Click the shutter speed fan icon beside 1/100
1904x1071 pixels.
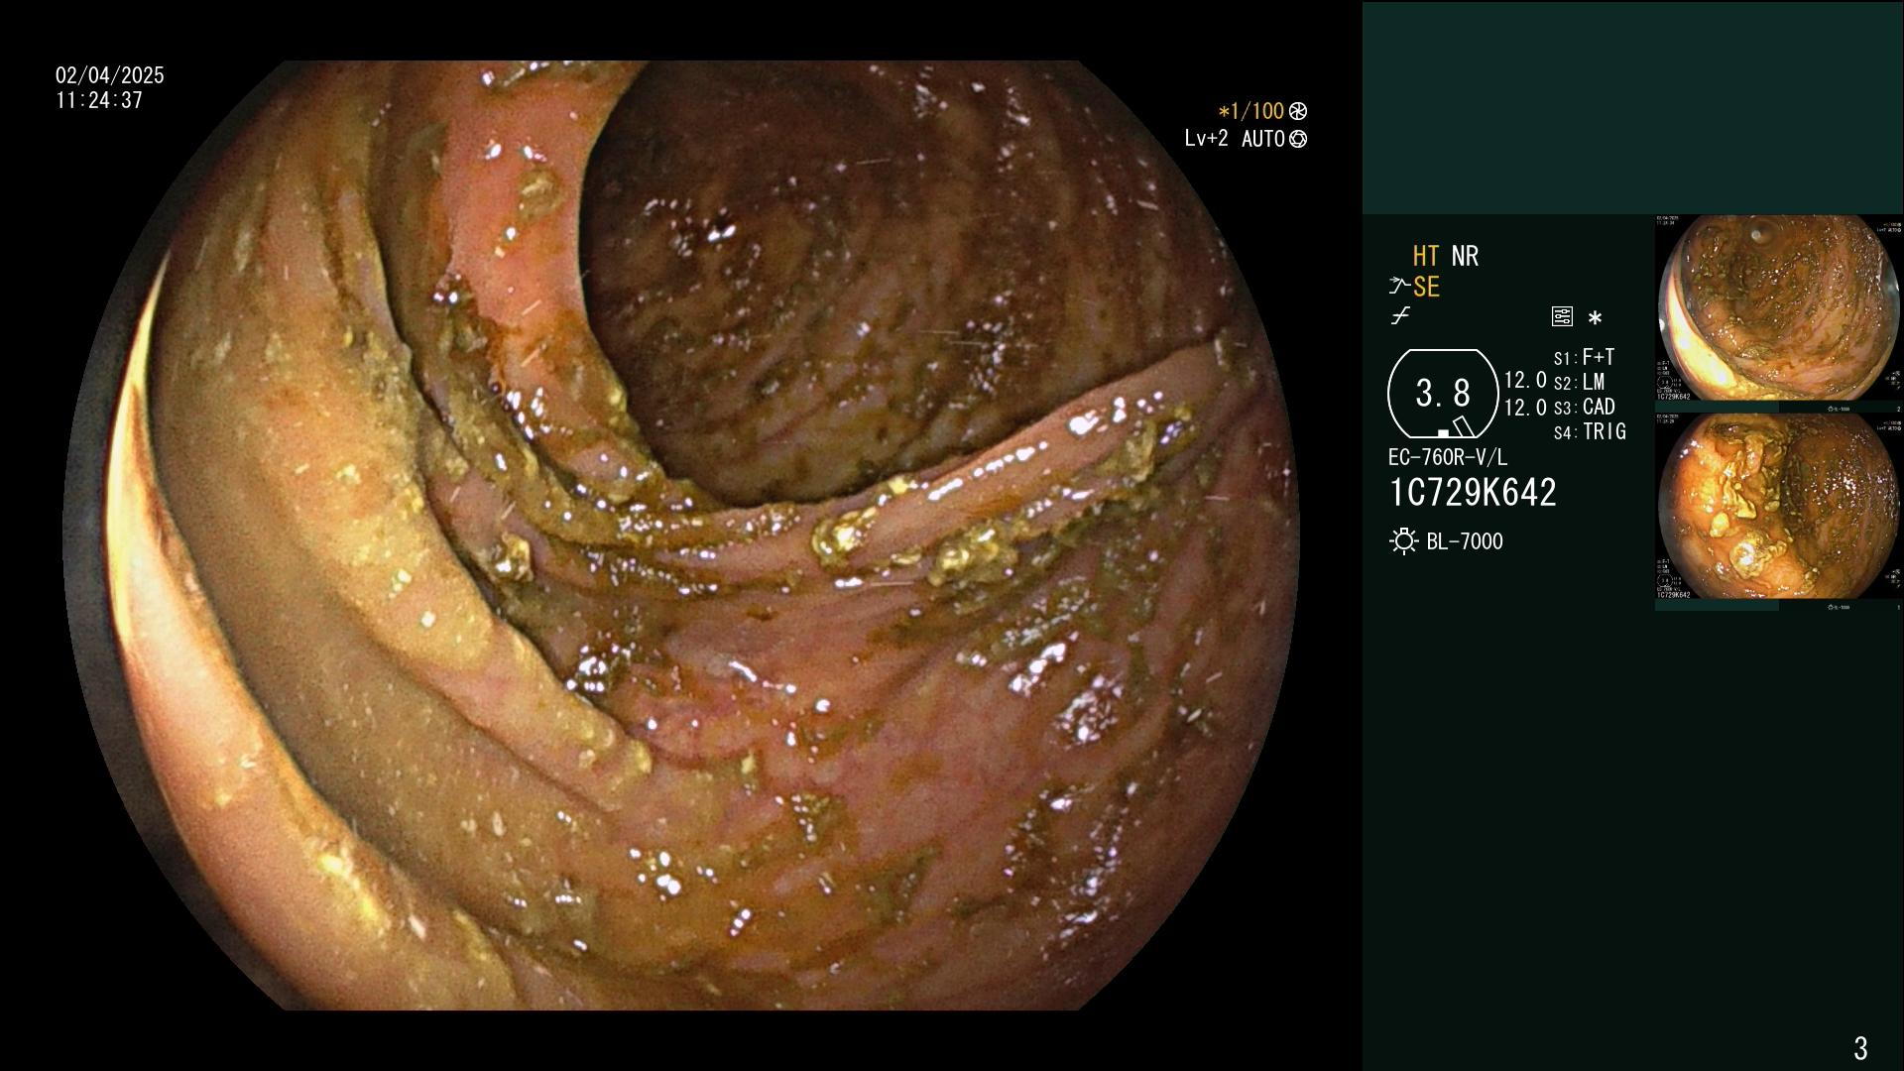pos(1298,112)
